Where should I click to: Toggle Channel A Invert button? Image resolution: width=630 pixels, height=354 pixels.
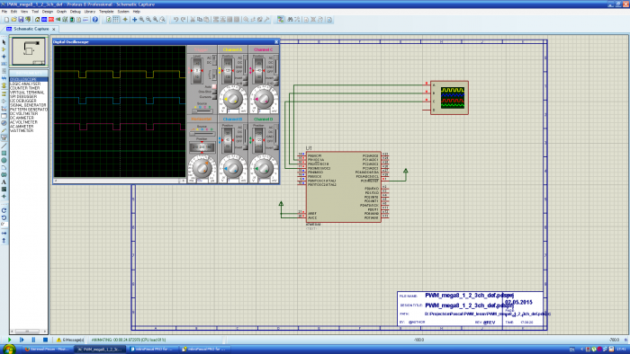245,78
